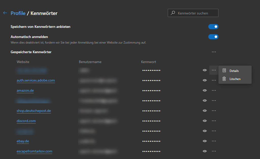
Task: Show password for auth.services.adobe.com
Action: [205, 80]
